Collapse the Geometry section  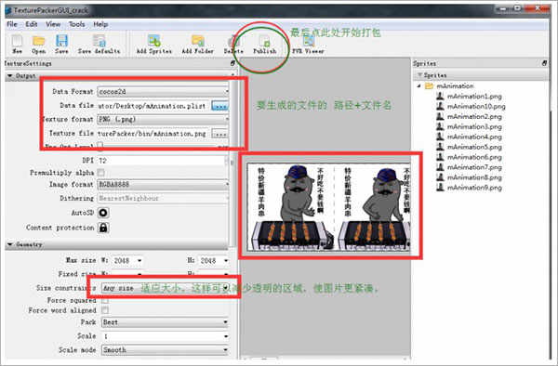(x=10, y=244)
